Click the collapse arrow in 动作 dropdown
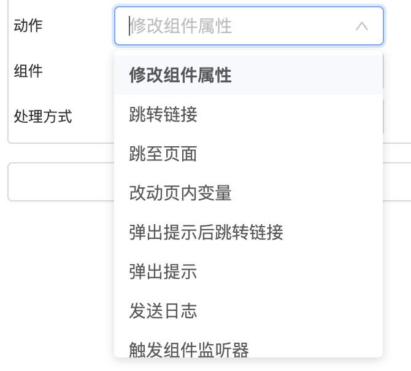This screenshot has width=411, height=371. click(362, 26)
